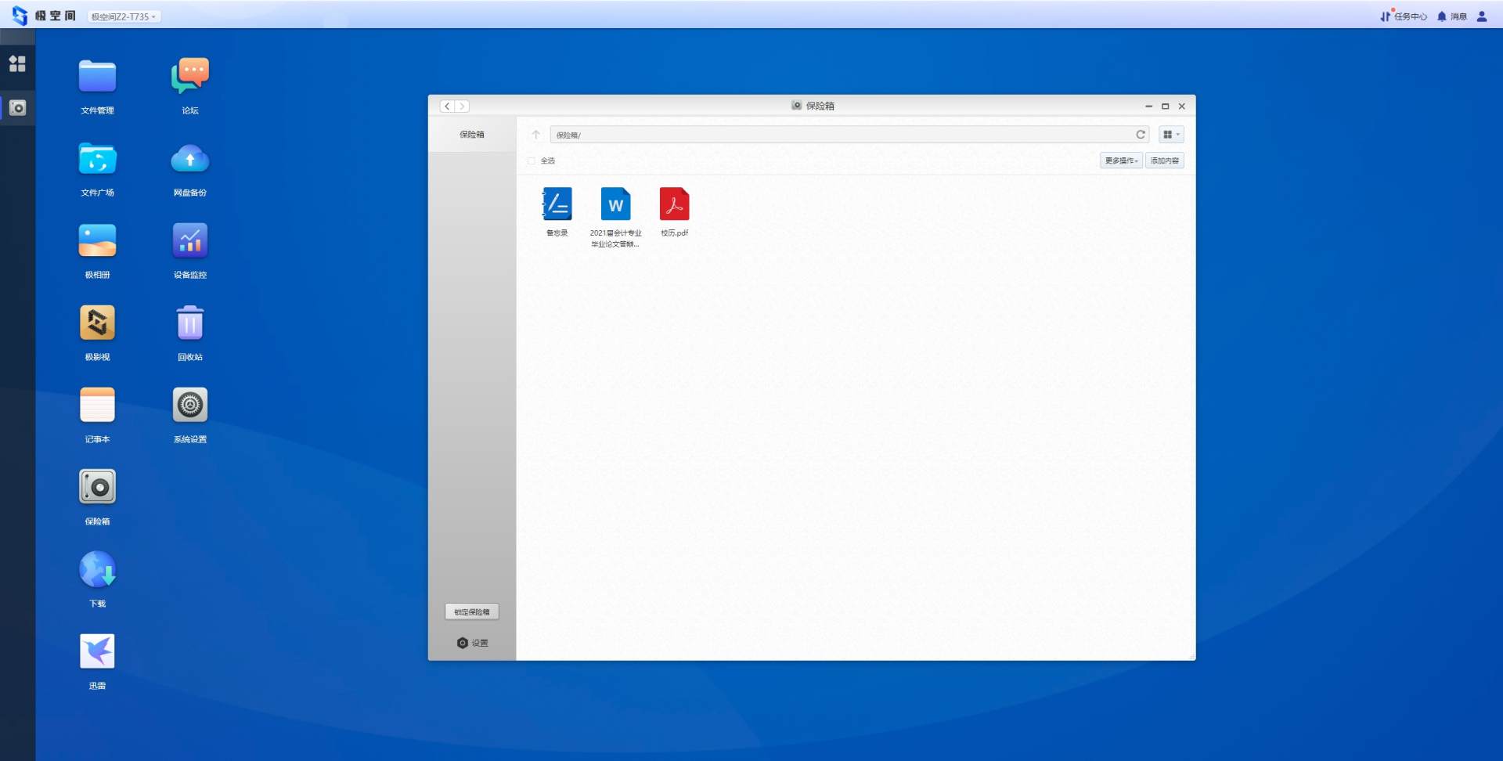
Task: Click the 添加内容 button
Action: [x=1165, y=160]
